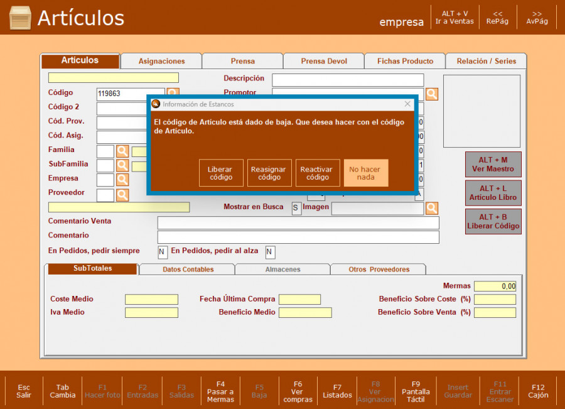The width and height of the screenshot is (565, 409).
Task: Open the Imagen browse magnifier icon
Action: pos(432,209)
